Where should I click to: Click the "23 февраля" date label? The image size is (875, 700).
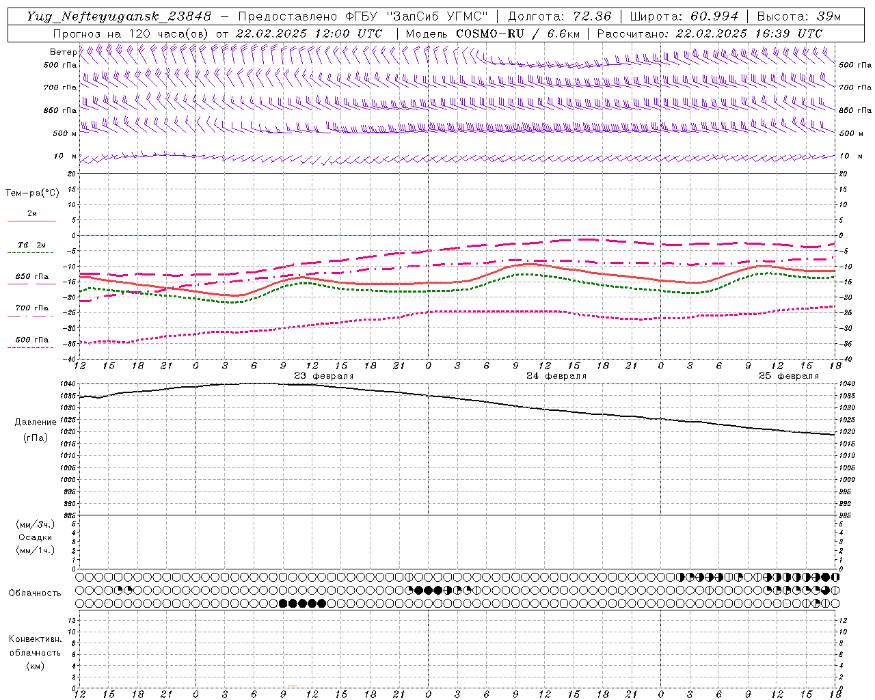pos(324,376)
